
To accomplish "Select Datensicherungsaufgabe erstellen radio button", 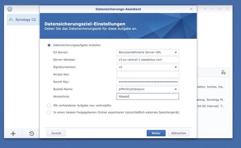I will tap(49, 45).
